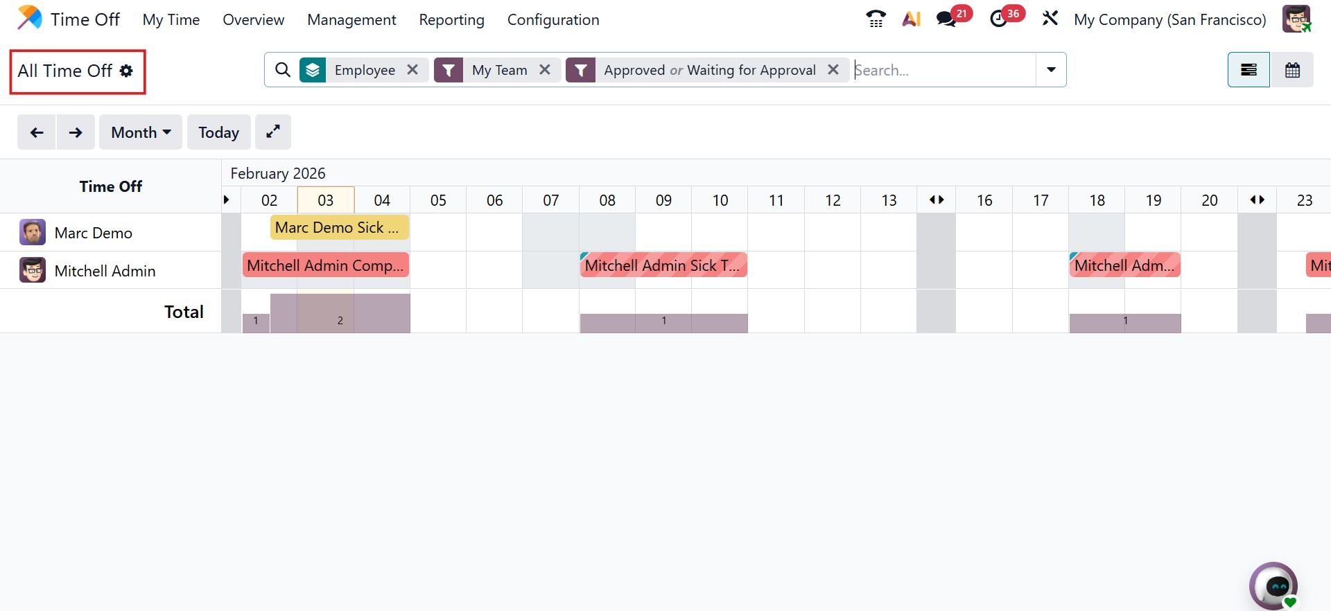Open the Month scale dropdown
The width and height of the screenshot is (1331, 611).
(x=141, y=132)
